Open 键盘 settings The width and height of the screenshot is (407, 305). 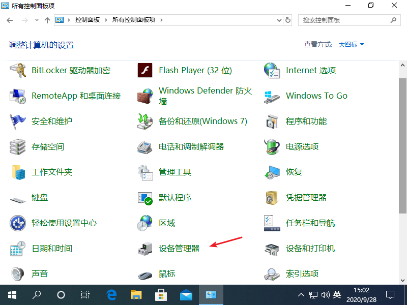(39, 198)
